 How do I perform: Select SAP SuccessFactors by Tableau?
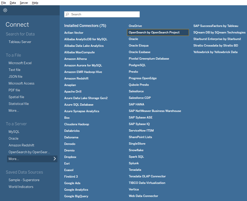(216, 26)
